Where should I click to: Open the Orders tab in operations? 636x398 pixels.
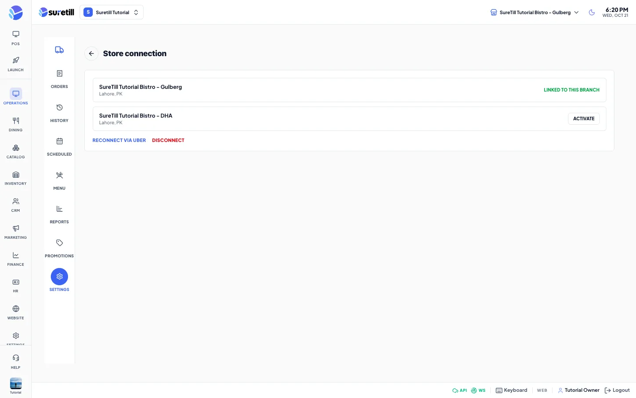(59, 79)
